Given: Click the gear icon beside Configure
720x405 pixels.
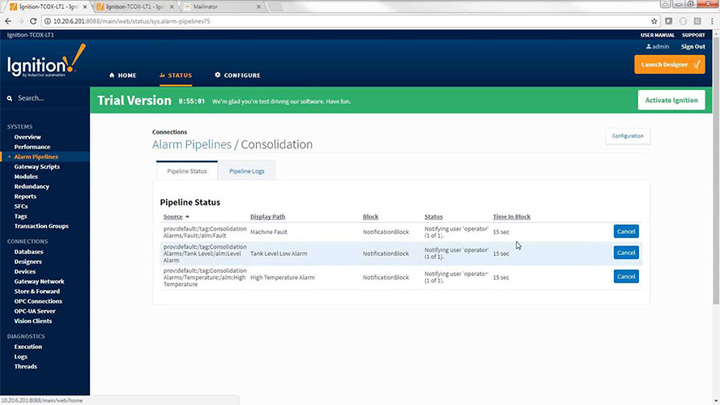Looking at the screenshot, I should click(217, 75).
